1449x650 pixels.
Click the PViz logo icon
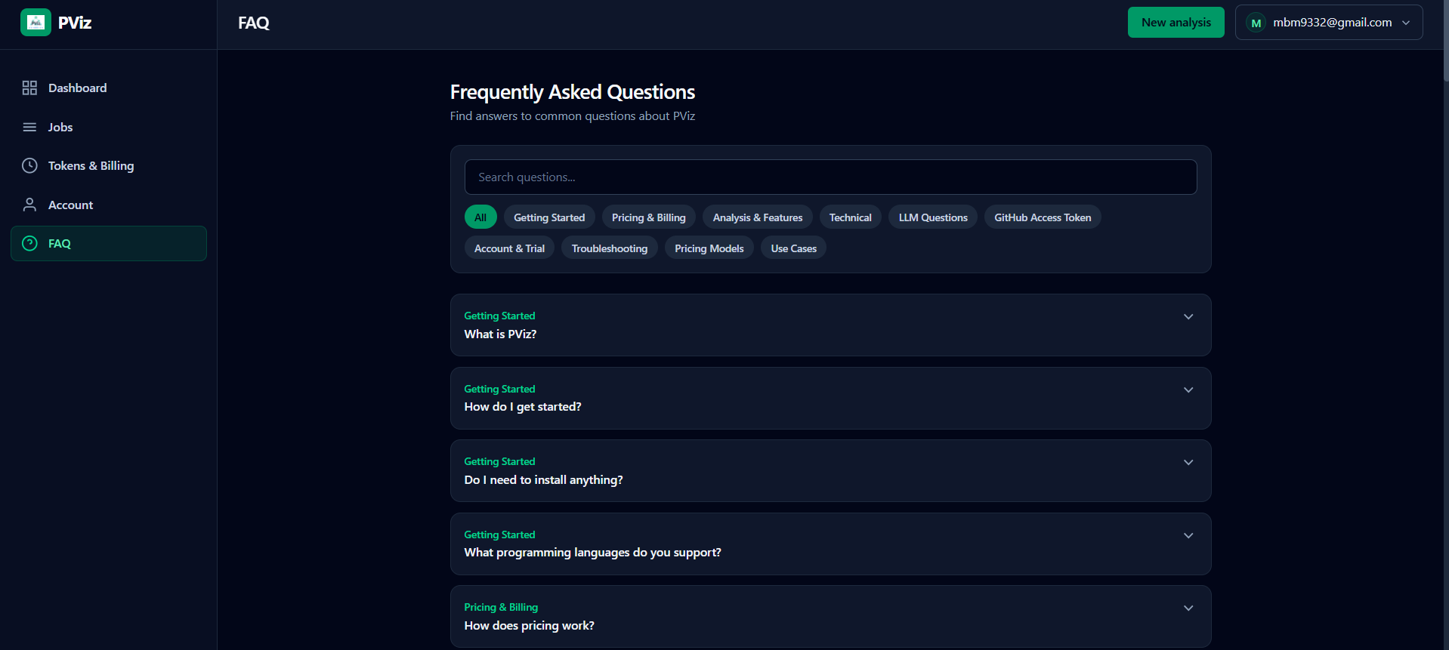click(36, 22)
